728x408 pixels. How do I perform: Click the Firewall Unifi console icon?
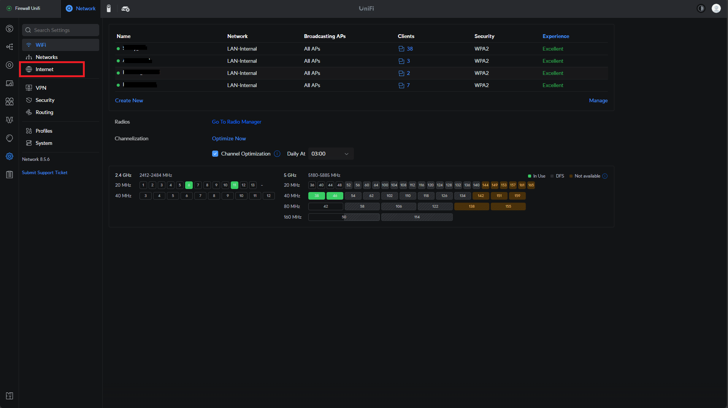point(9,8)
